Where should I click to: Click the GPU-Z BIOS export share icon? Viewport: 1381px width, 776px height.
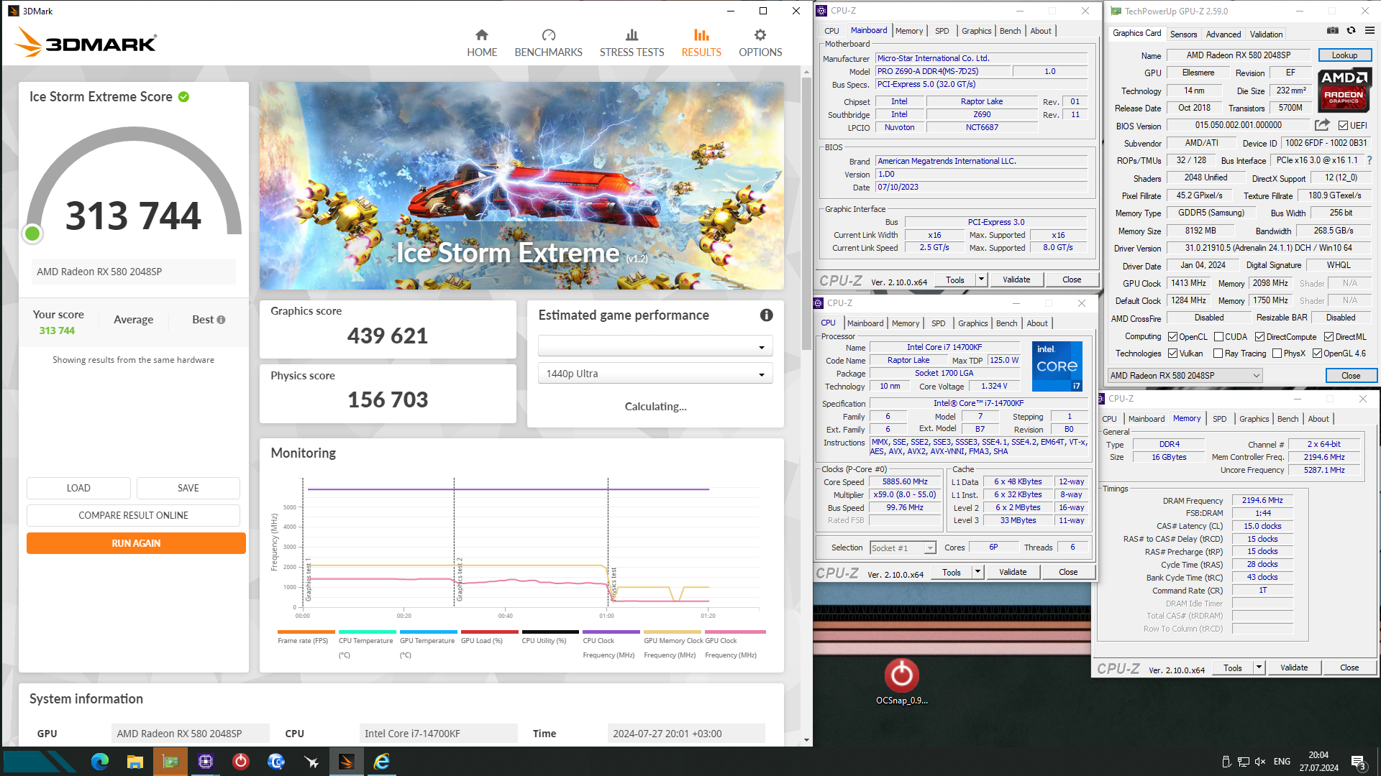(1322, 125)
